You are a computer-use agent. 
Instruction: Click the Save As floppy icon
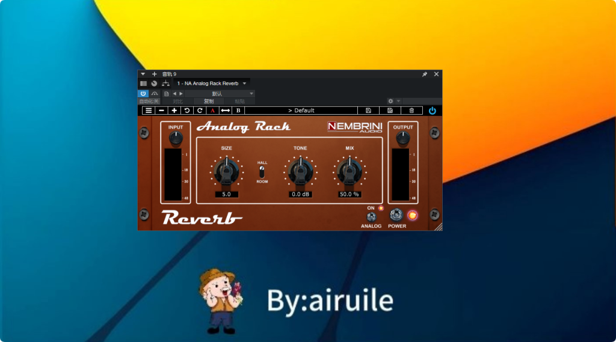pos(390,111)
